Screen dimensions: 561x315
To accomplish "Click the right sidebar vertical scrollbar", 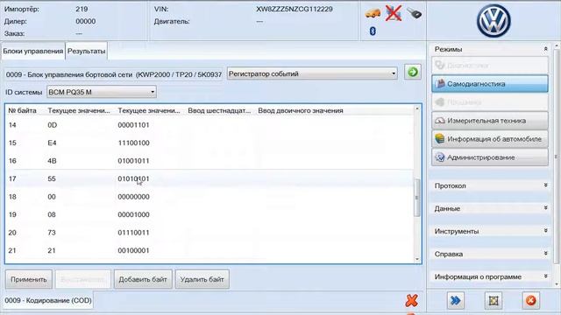I will [556, 157].
